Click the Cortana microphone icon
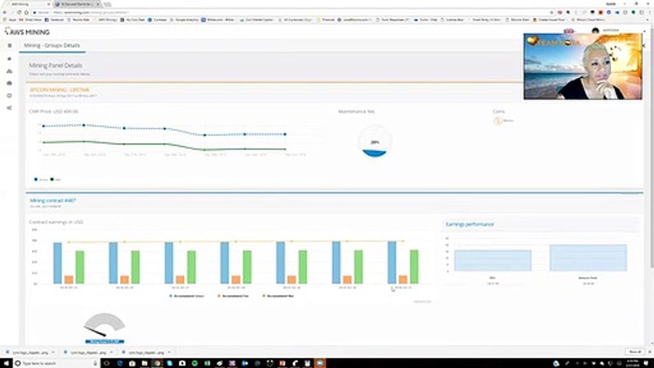 (95, 363)
